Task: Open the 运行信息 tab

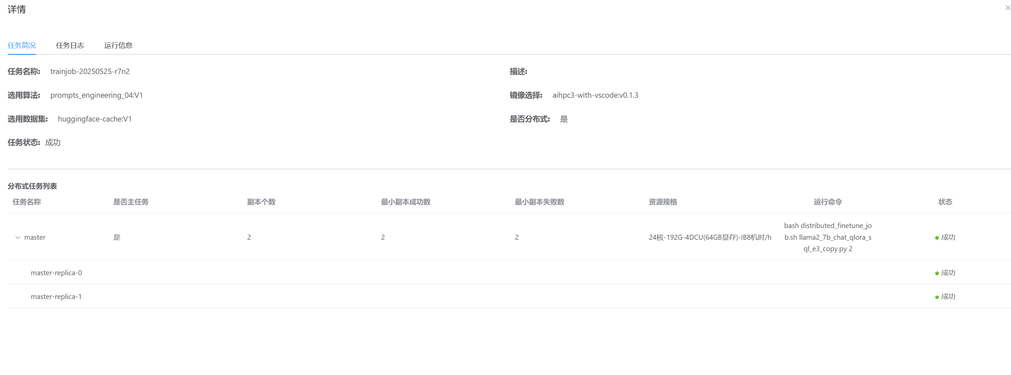Action: coord(118,46)
